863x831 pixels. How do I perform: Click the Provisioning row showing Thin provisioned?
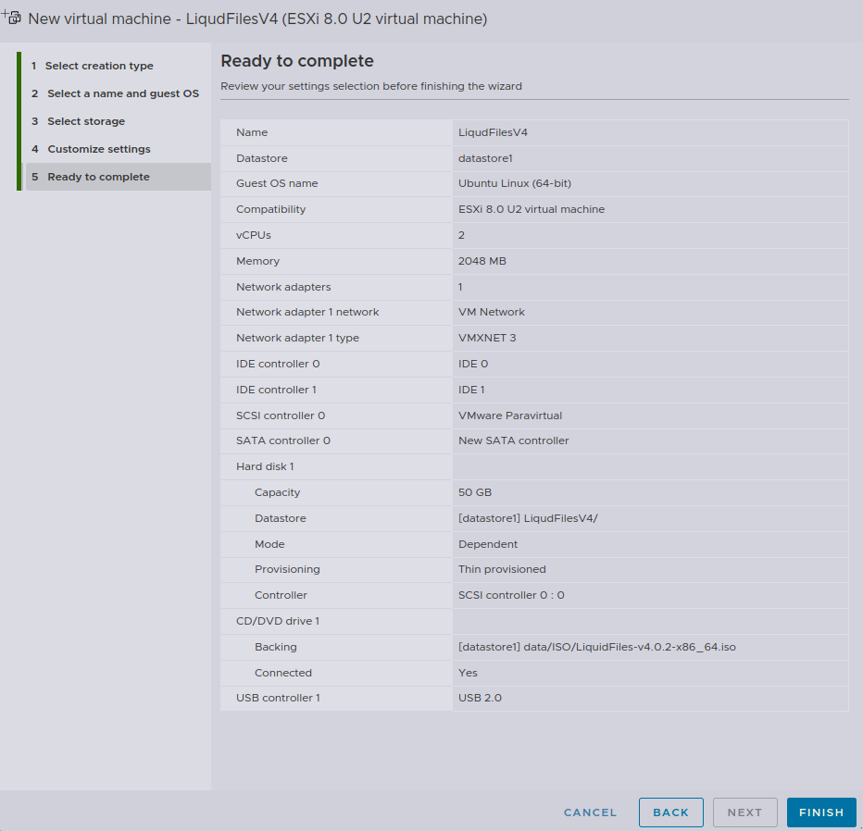(x=534, y=569)
